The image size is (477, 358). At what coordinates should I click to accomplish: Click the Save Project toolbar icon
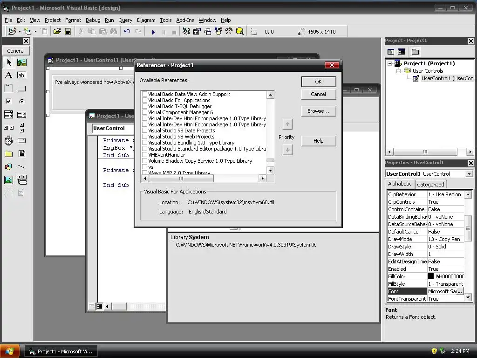tap(68, 31)
